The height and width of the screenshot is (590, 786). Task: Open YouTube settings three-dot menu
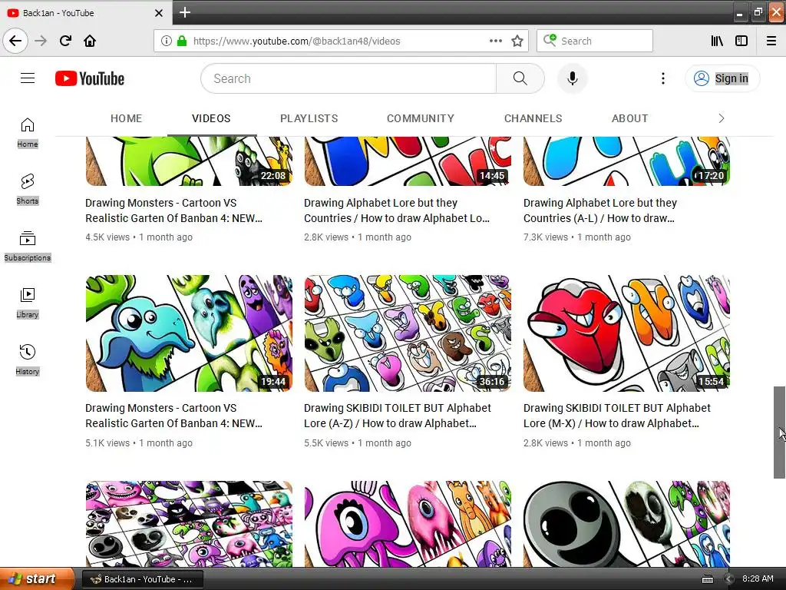coord(662,78)
